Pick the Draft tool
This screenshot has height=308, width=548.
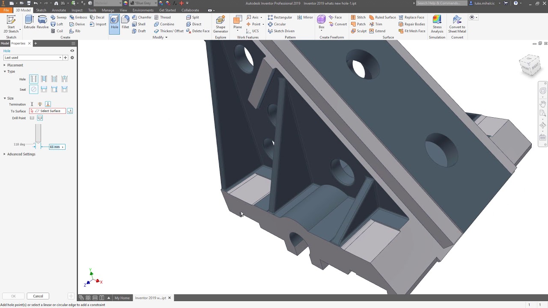click(139, 31)
